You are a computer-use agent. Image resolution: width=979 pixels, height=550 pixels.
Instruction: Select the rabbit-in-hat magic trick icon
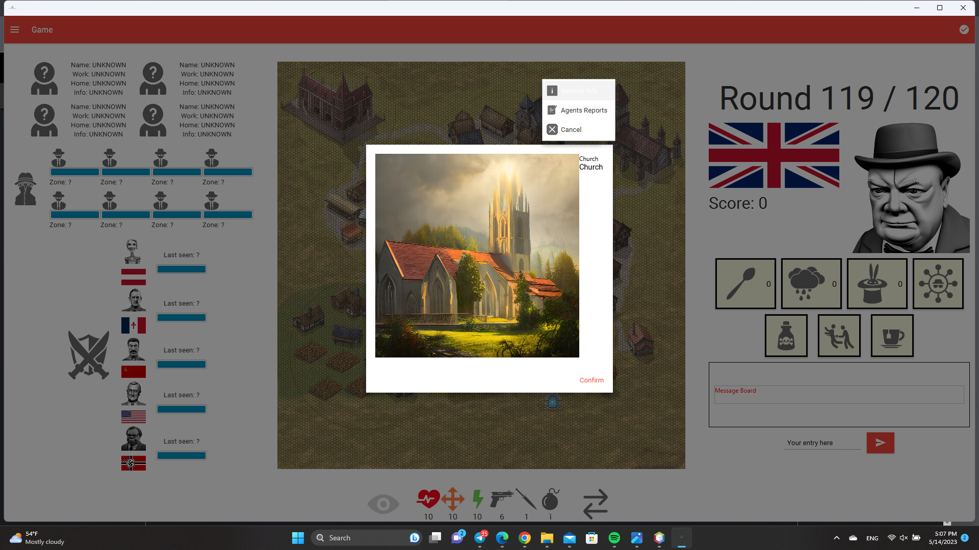(x=877, y=283)
